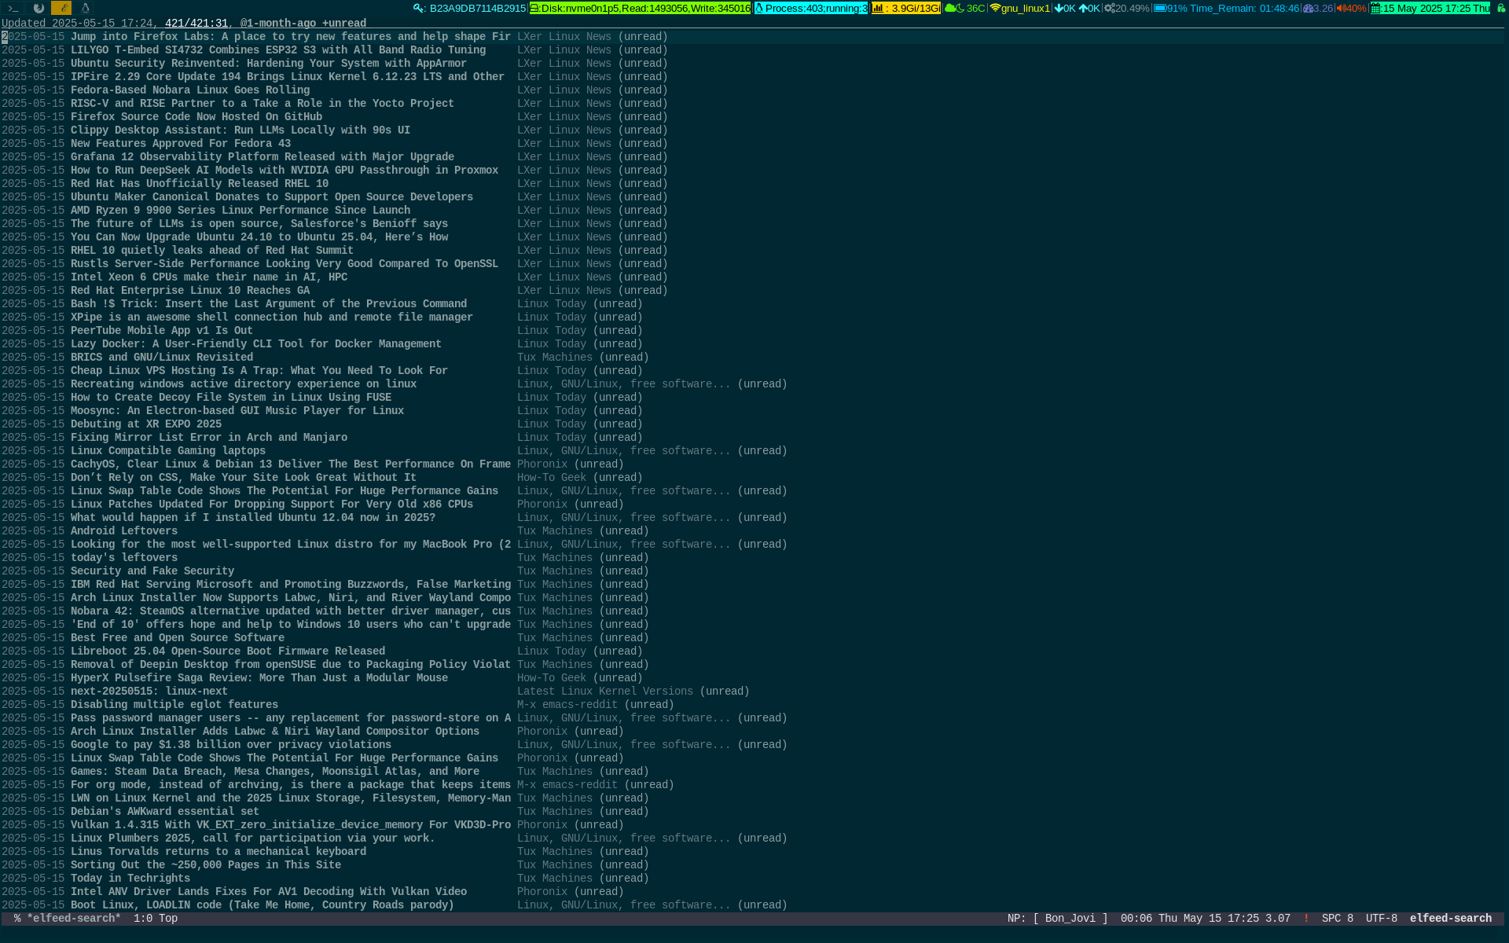This screenshot has width=1509, height=943.
Task: Click the clock 15 May 2025 17:25 Thu
Action: pyautogui.click(x=1436, y=9)
